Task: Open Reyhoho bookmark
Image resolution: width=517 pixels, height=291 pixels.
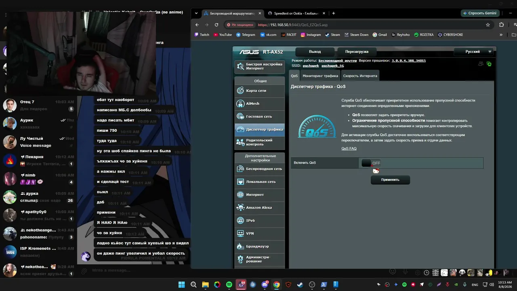Action: point(400,35)
